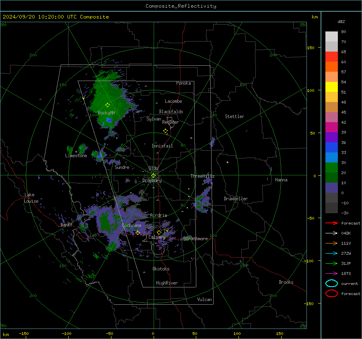Click the RockyMH label
Viewport: 362px width, 339px height.
click(106, 113)
